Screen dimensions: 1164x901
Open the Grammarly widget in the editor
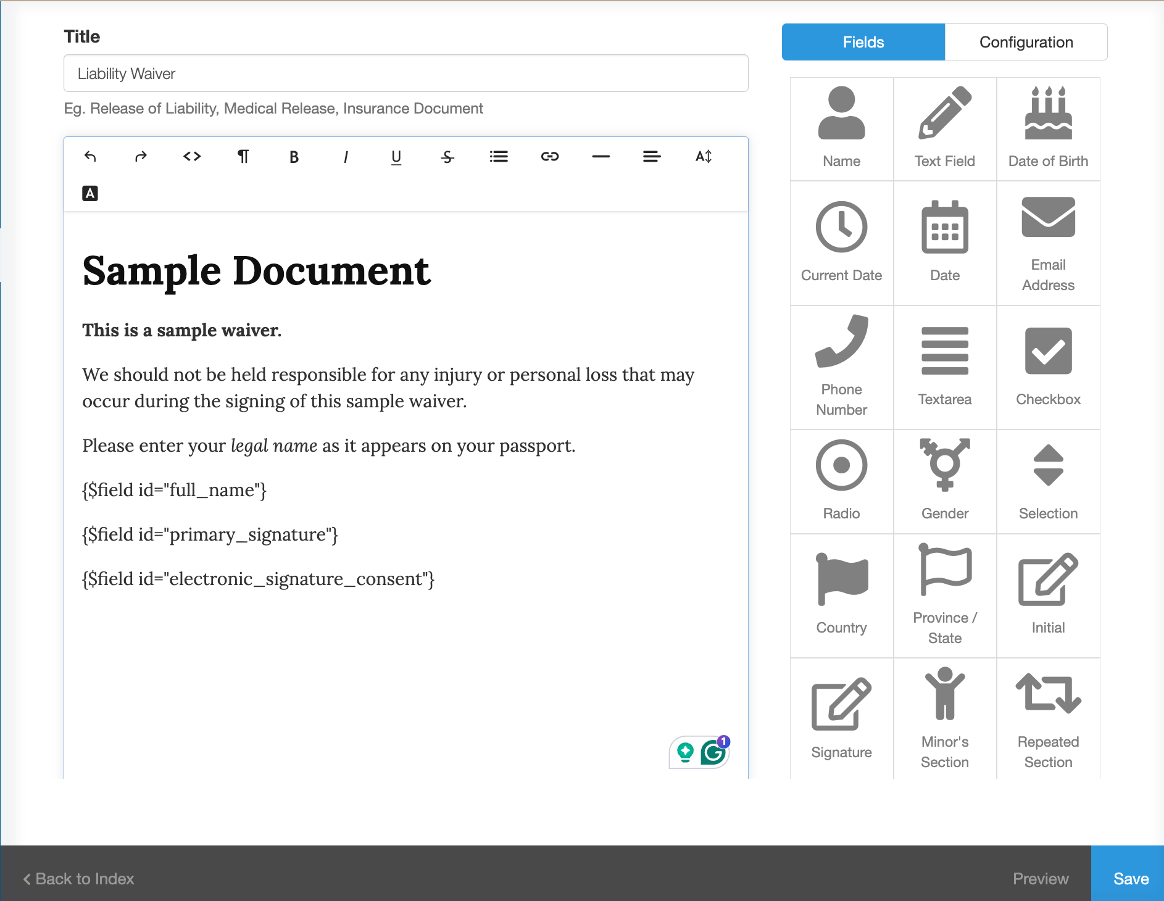(713, 752)
